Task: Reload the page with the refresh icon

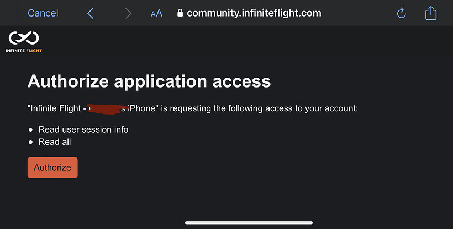Action: click(x=402, y=13)
